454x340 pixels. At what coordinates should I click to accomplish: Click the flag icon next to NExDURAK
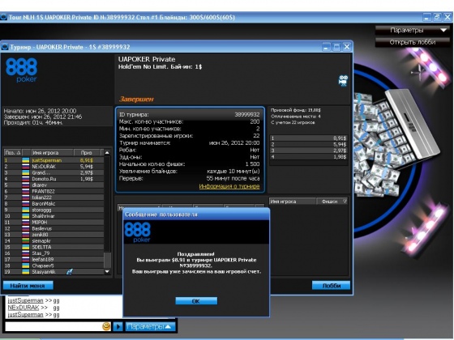click(x=26, y=167)
